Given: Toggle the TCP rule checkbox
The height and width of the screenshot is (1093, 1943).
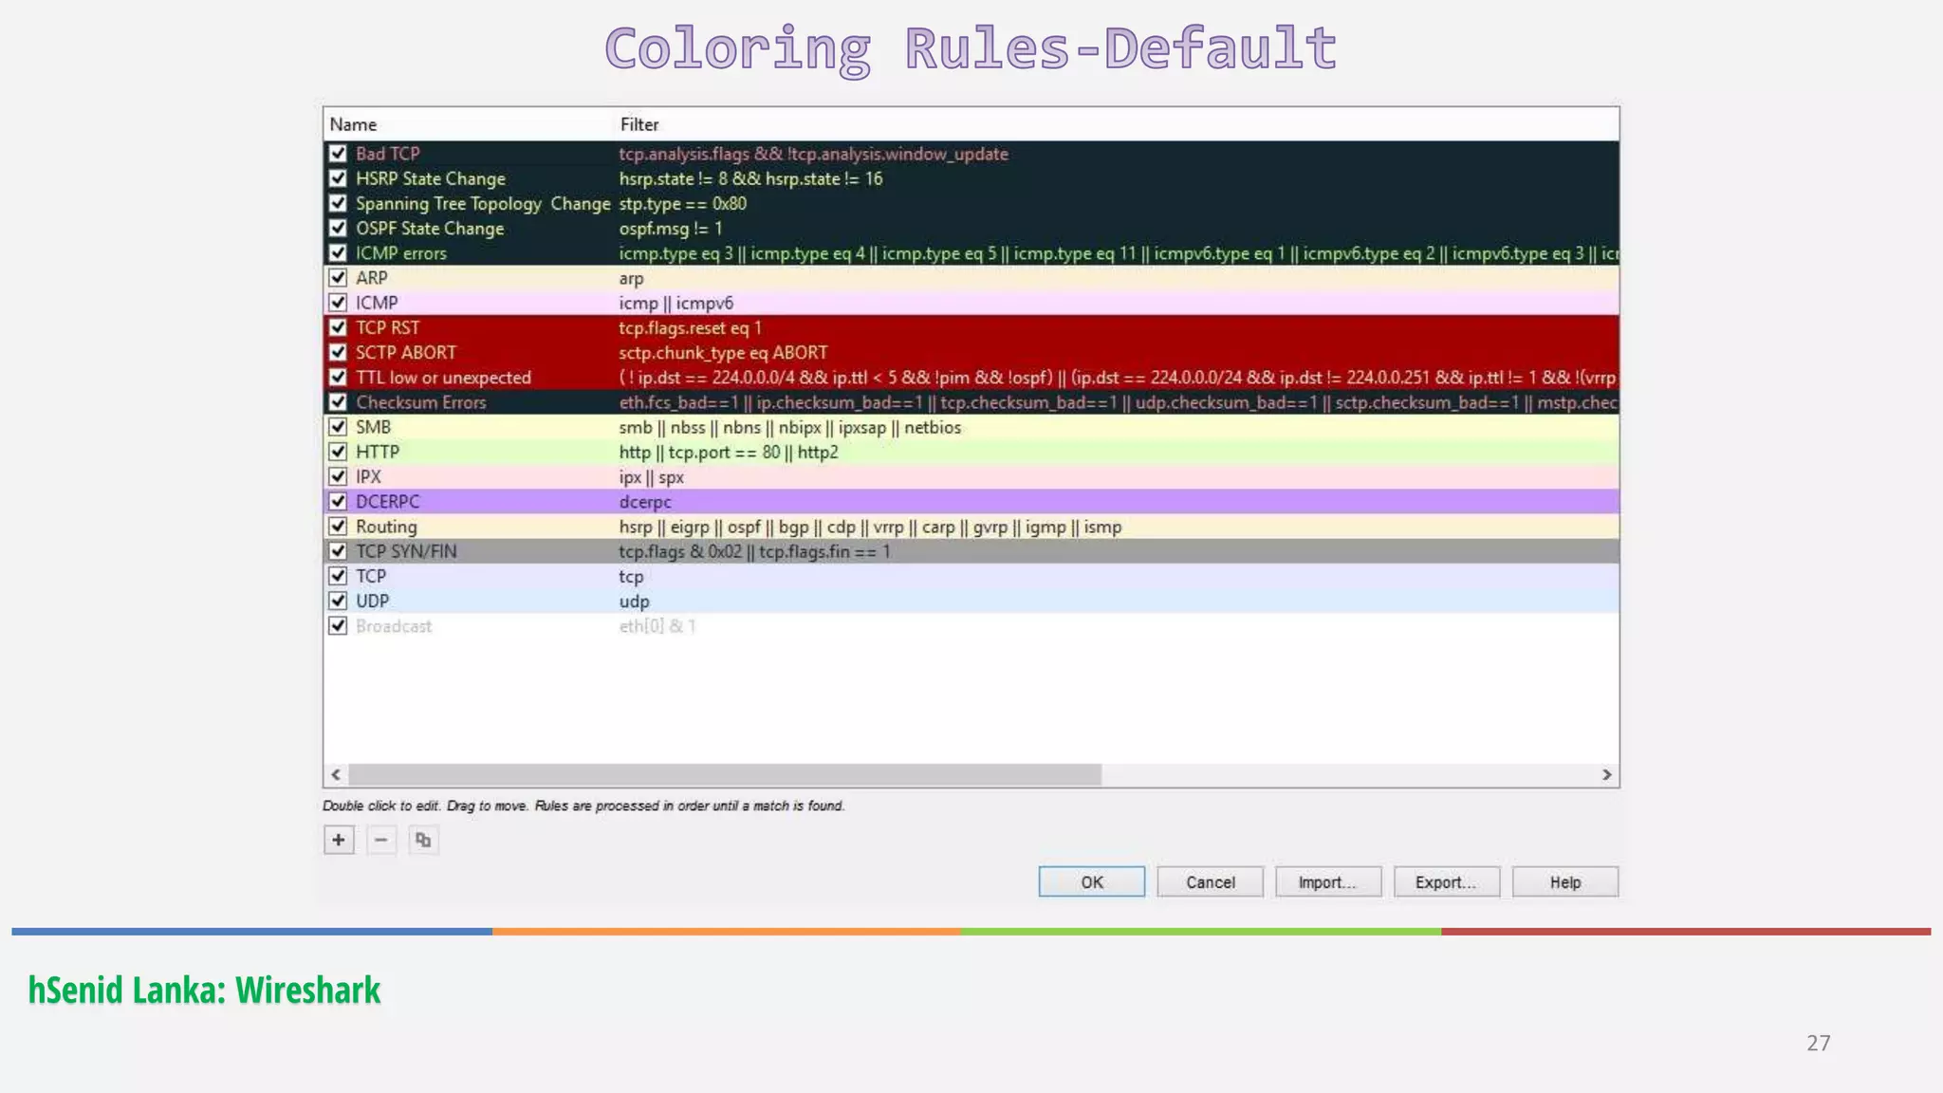Looking at the screenshot, I should pyautogui.click(x=338, y=576).
